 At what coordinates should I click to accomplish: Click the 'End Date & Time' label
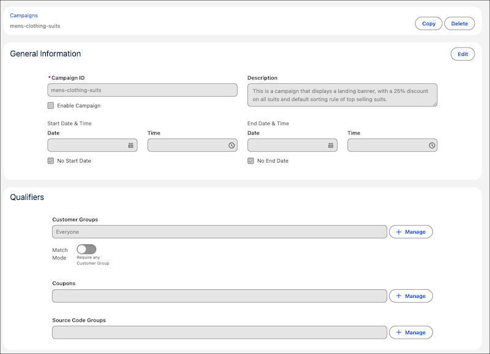coord(268,124)
